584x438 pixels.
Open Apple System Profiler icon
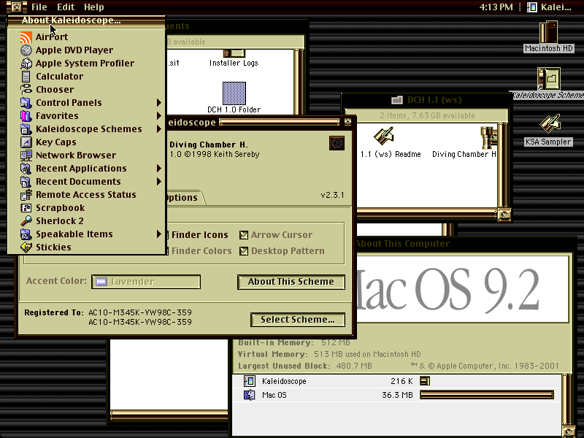(26, 64)
